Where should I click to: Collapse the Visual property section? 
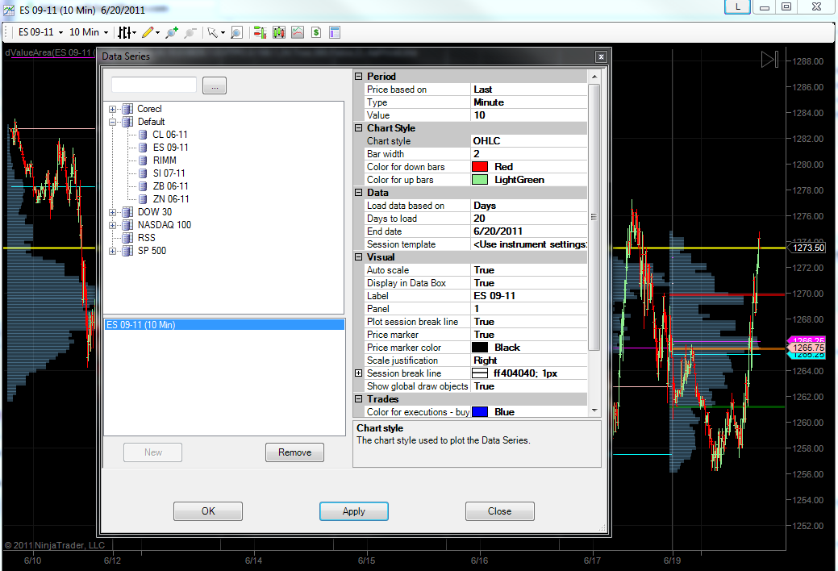359,257
